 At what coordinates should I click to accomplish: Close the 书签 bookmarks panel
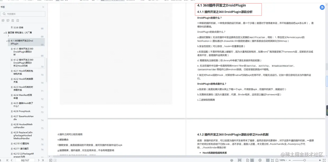click(43, 7)
